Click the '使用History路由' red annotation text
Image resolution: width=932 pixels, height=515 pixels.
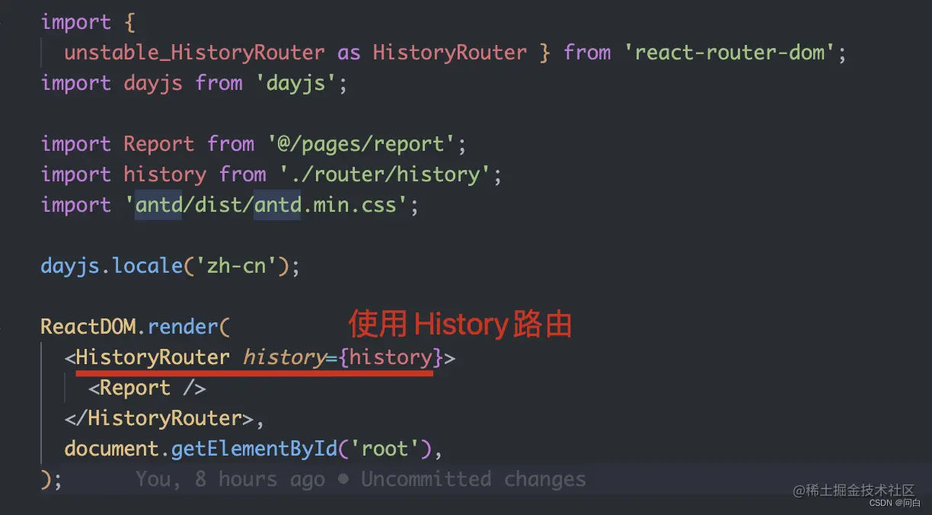tap(460, 323)
